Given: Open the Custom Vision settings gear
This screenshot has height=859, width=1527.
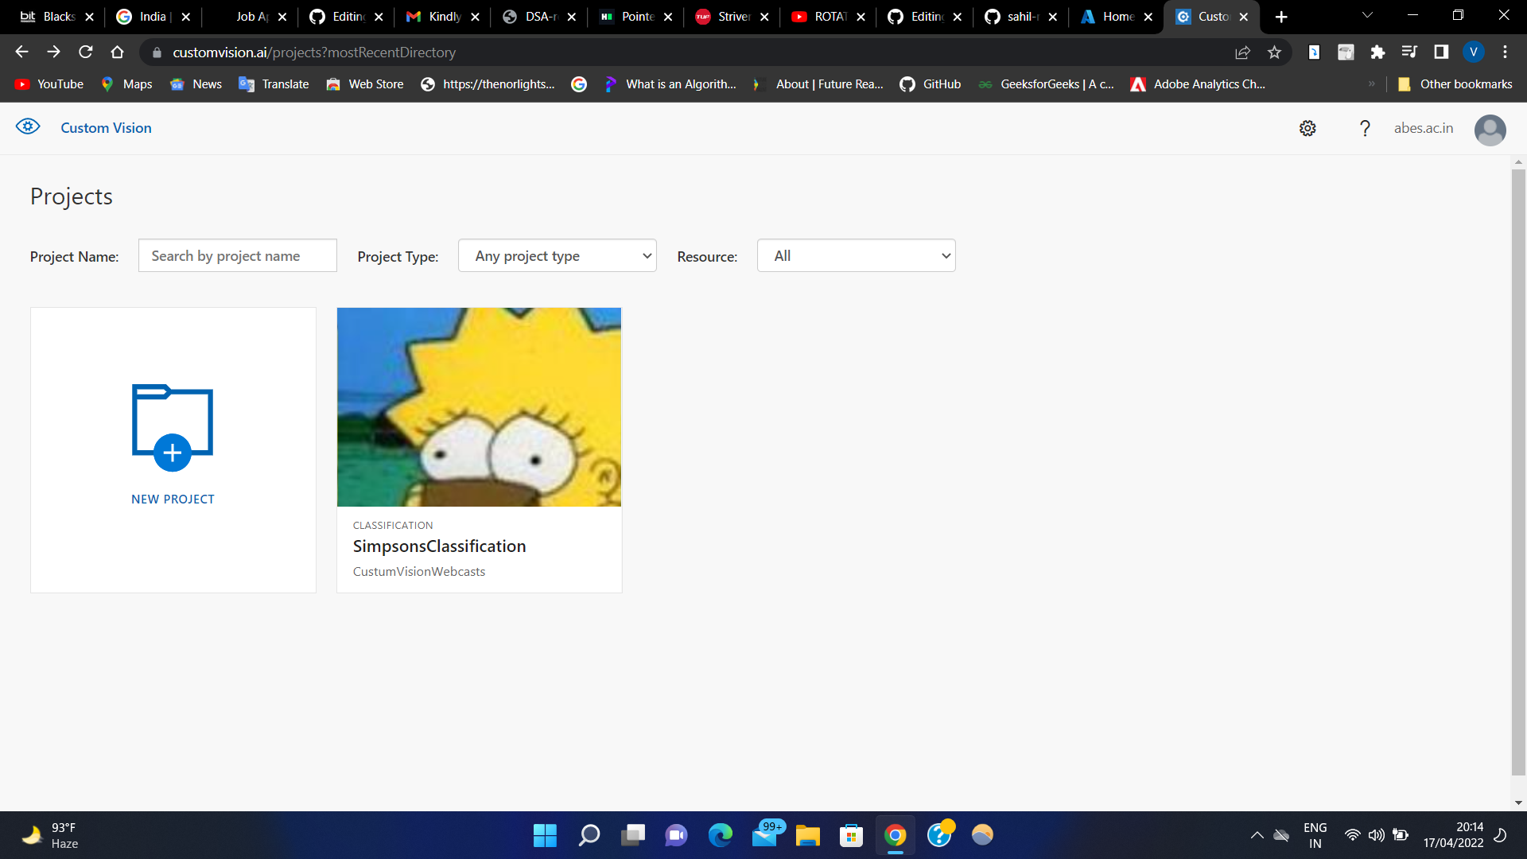Looking at the screenshot, I should 1307,128.
